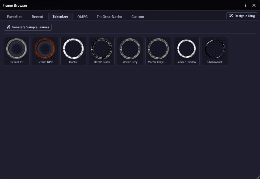The height and width of the screenshot is (179, 260).
Task: Click Generate Sample Frames button
Action: click(28, 27)
